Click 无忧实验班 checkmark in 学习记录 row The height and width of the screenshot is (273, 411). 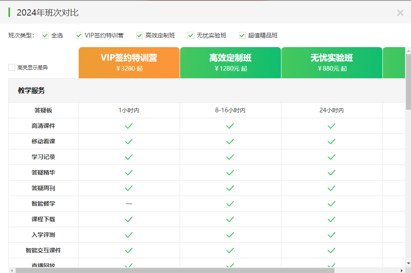(331, 157)
